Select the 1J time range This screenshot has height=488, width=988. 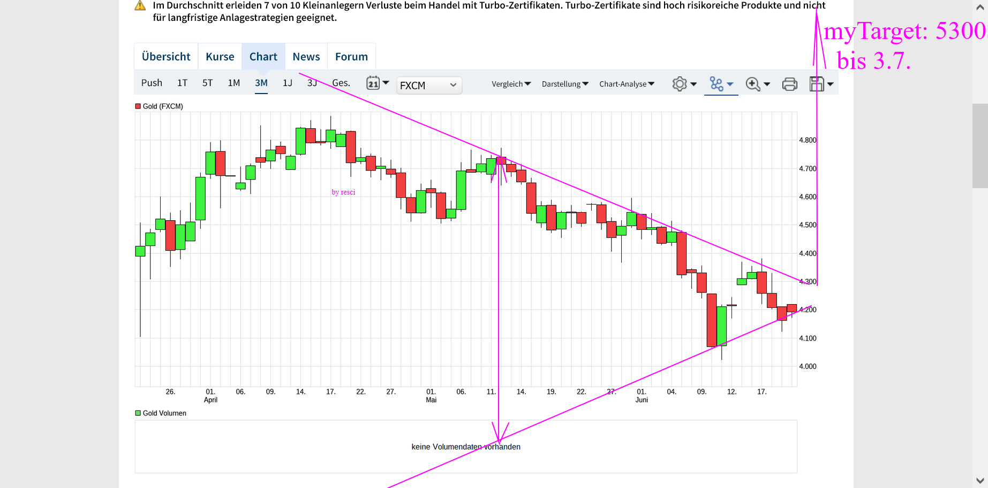tap(288, 83)
